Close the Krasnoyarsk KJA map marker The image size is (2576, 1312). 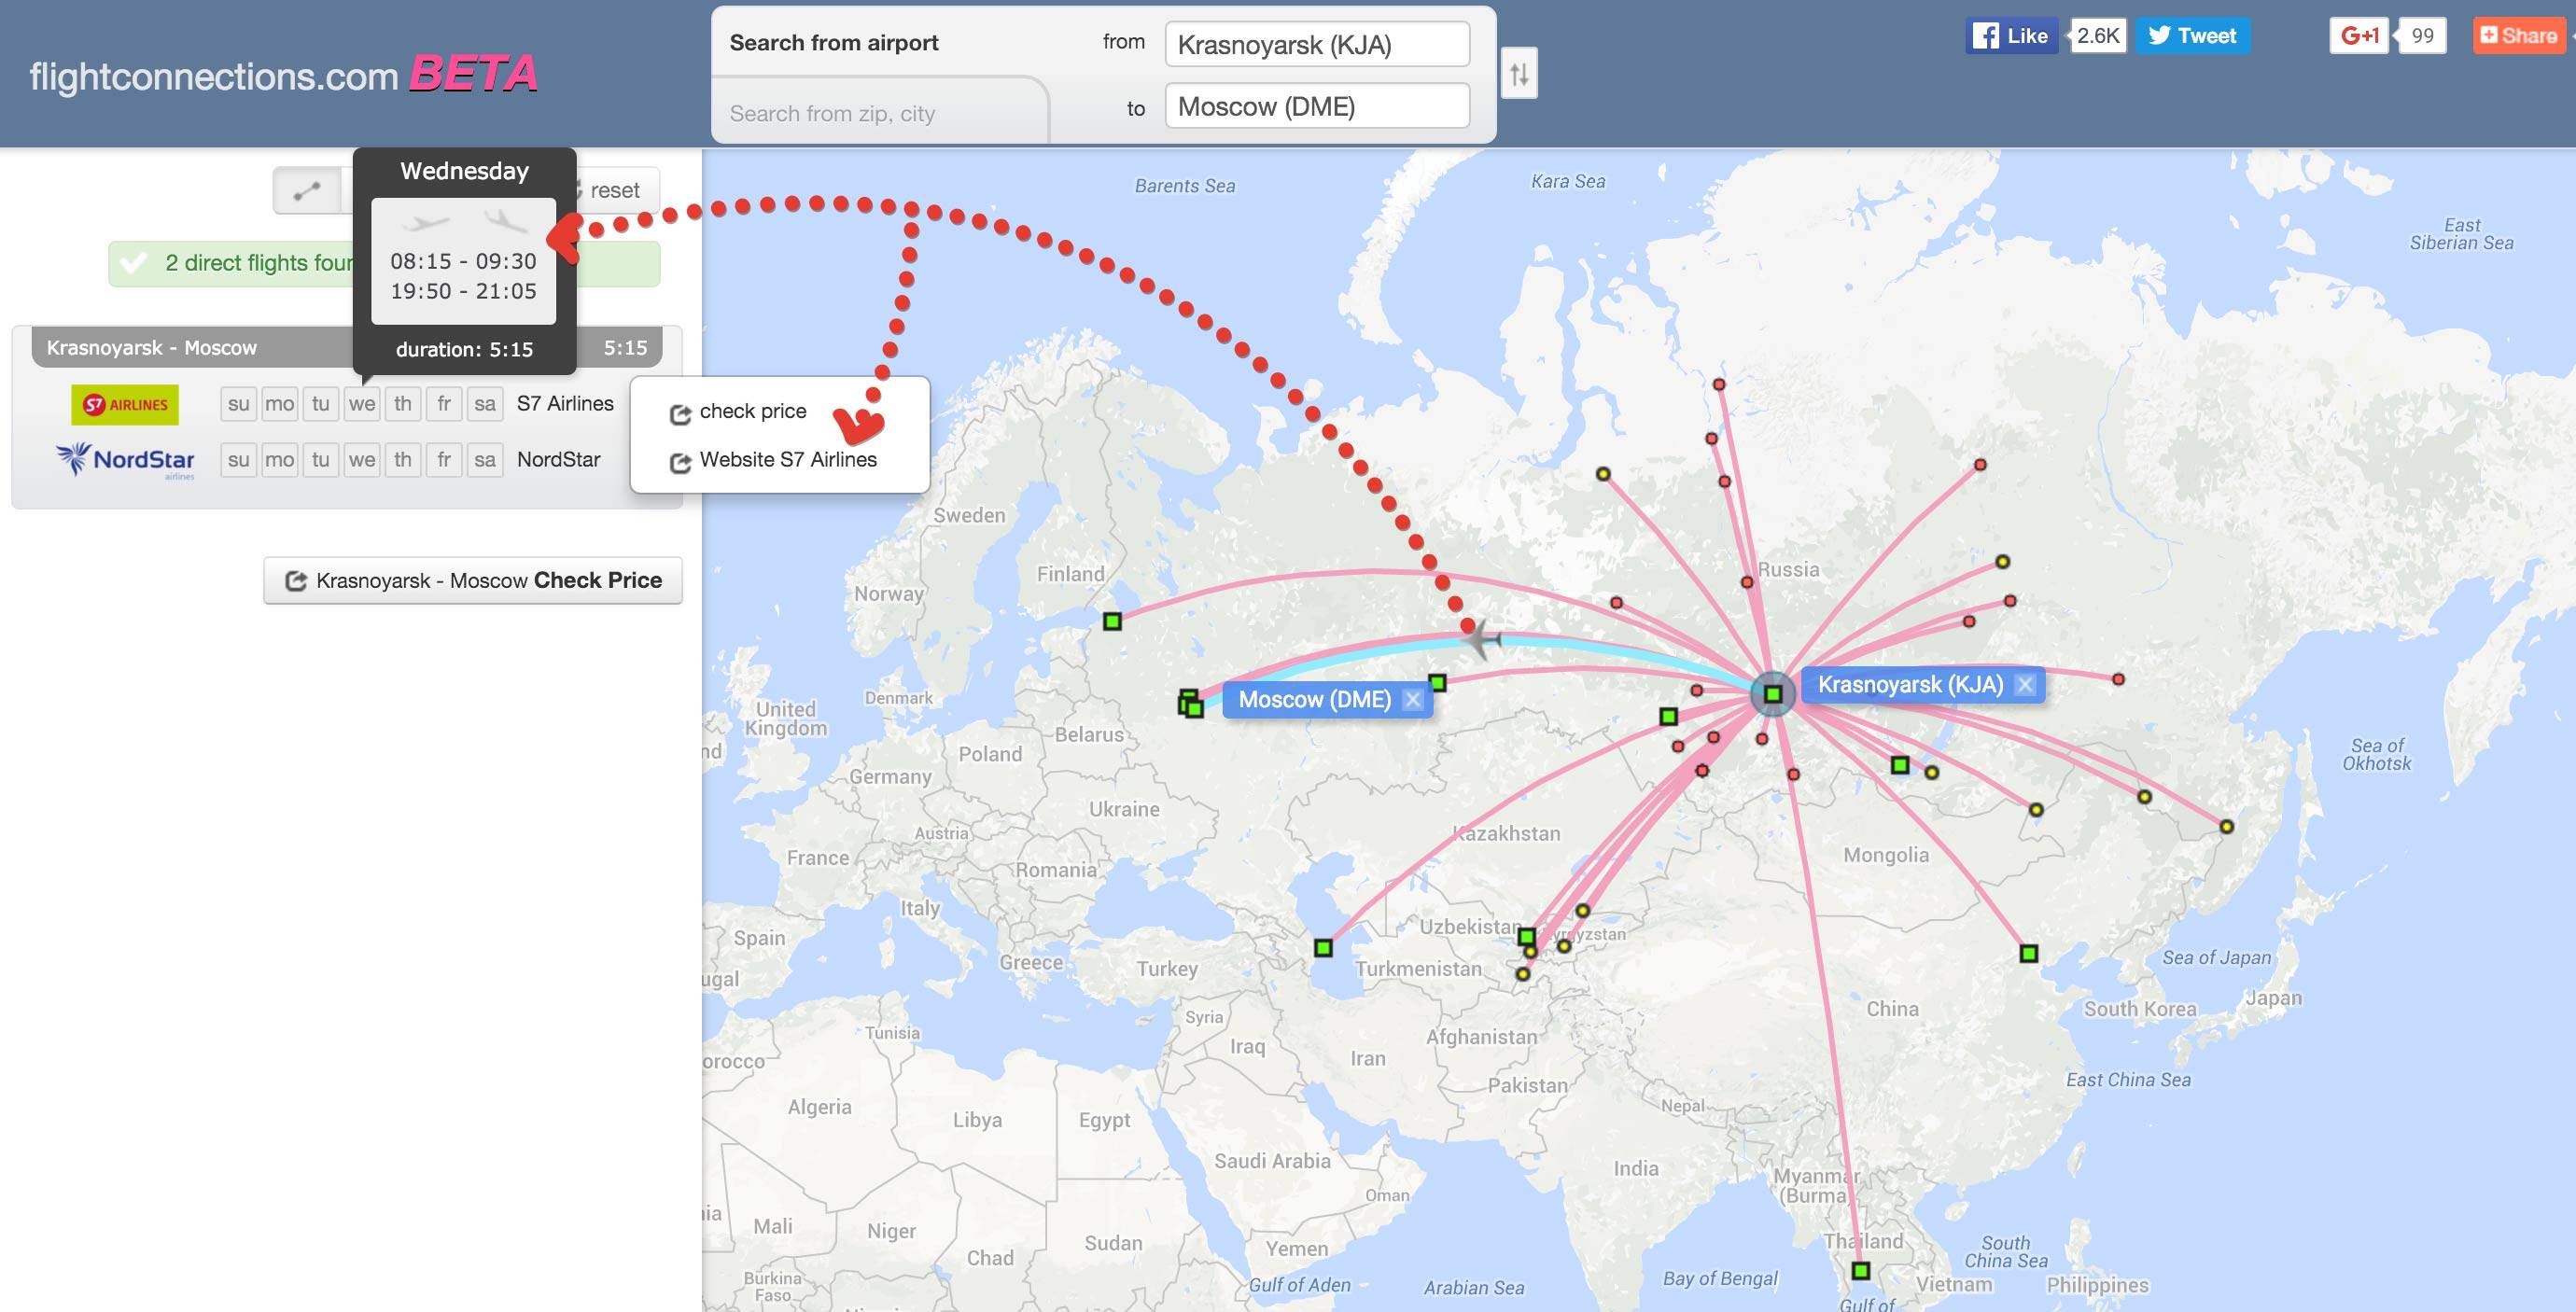(x=2027, y=683)
